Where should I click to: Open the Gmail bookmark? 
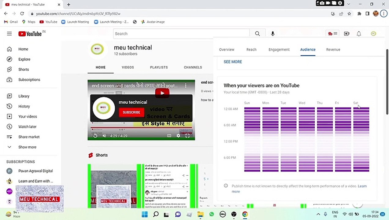[11, 22]
